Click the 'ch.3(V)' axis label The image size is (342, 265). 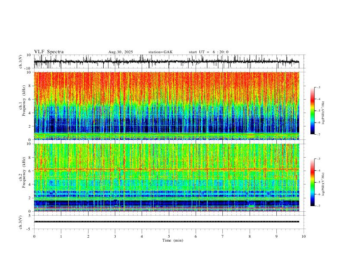tap(21, 222)
